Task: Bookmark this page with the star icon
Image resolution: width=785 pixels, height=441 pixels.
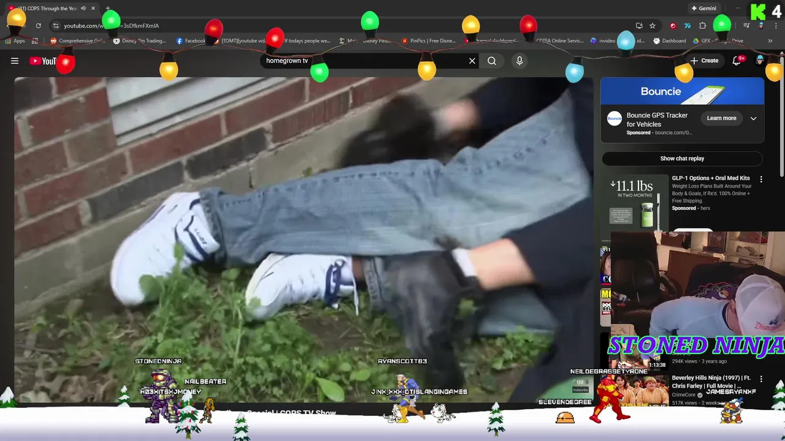Action: [x=653, y=26]
